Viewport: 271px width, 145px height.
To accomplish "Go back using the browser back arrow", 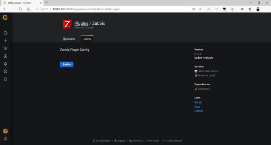I will coord(5,9).
